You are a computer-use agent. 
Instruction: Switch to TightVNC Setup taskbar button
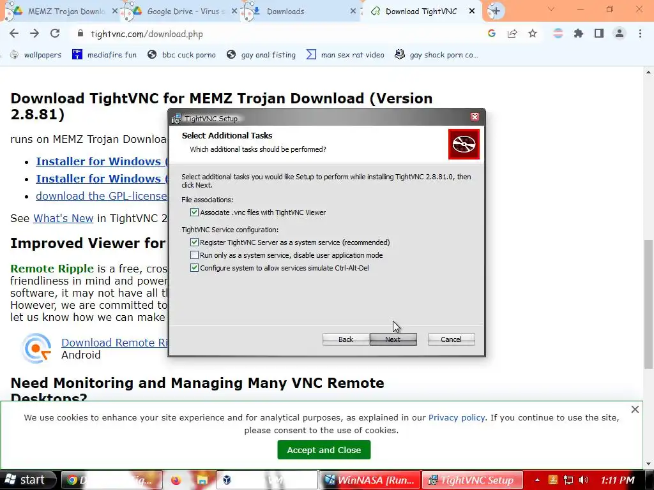point(473,480)
